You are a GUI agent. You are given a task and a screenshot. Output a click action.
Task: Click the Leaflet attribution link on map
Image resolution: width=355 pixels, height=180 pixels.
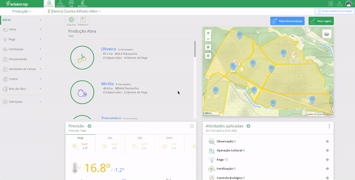(310, 115)
